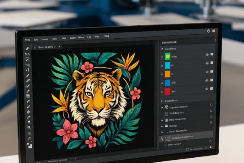Click the orange layer color thumbnail

click(168, 74)
